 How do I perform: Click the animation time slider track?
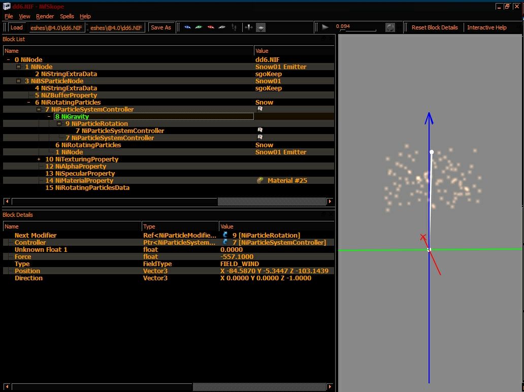(x=358, y=31)
